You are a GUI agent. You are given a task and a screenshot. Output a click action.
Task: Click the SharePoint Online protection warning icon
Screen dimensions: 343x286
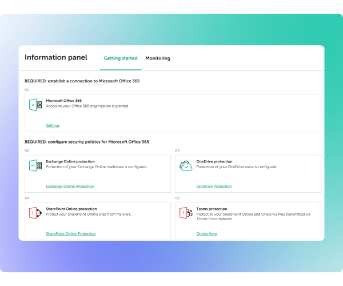(x=35, y=213)
